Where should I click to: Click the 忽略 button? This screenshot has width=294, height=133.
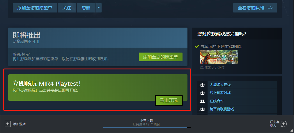coord(86,8)
